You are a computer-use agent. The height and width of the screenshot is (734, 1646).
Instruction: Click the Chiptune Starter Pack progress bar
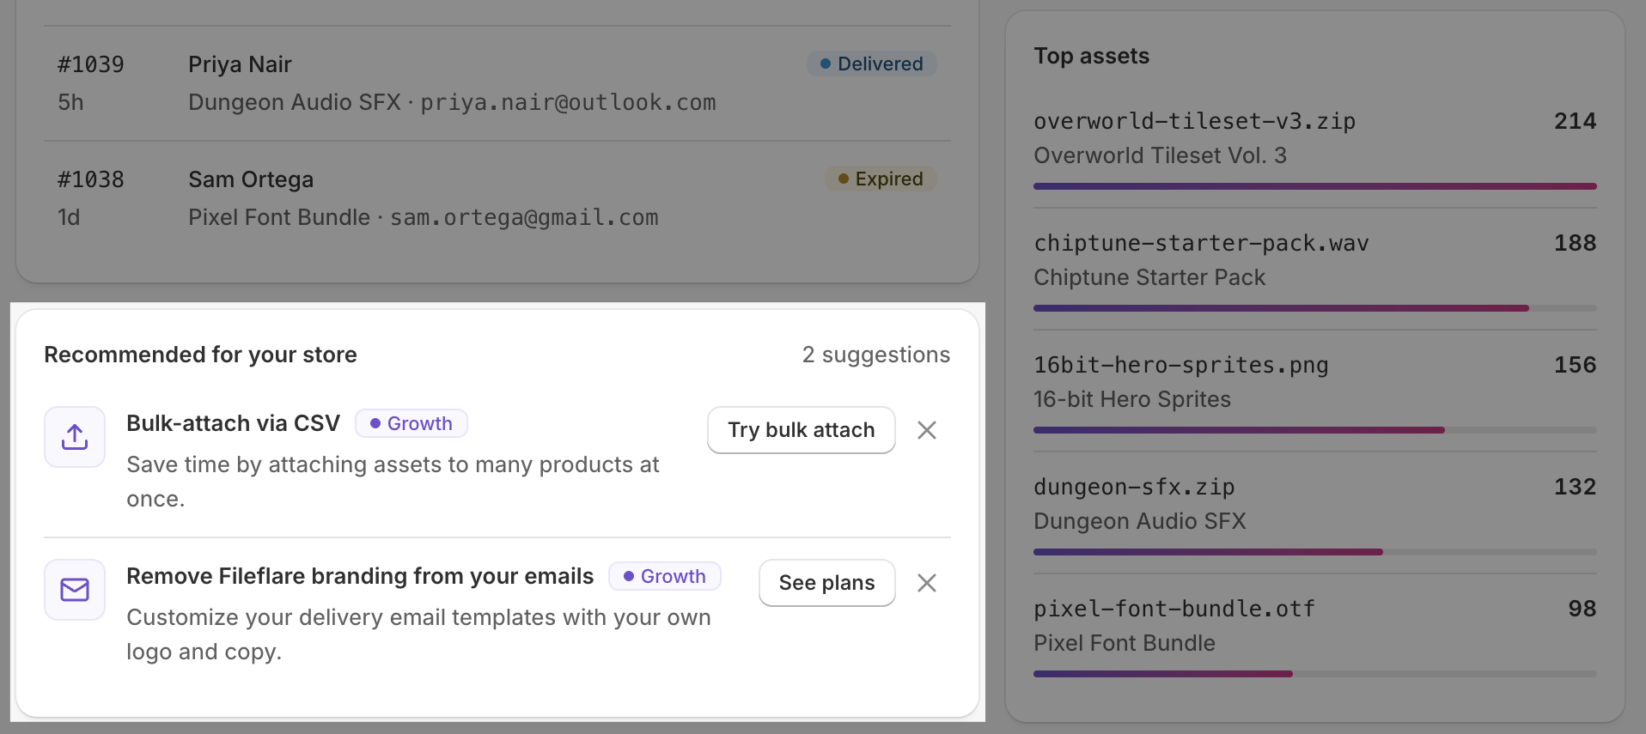pyautogui.click(x=1315, y=308)
